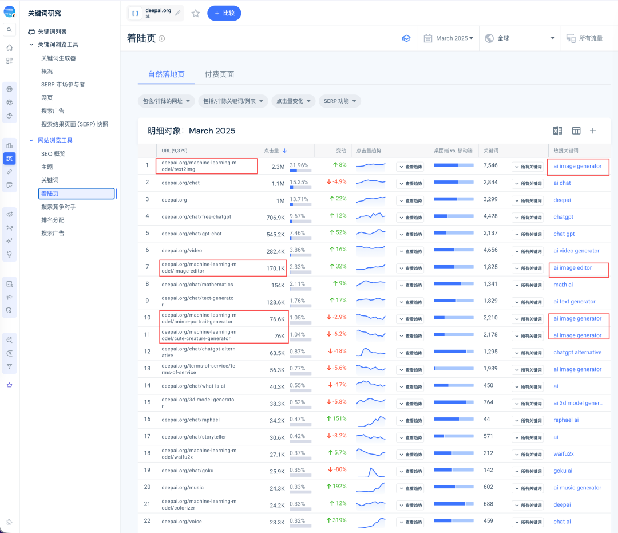Open the 关键词列表 list icon item
The height and width of the screenshot is (533, 618).
point(47,31)
